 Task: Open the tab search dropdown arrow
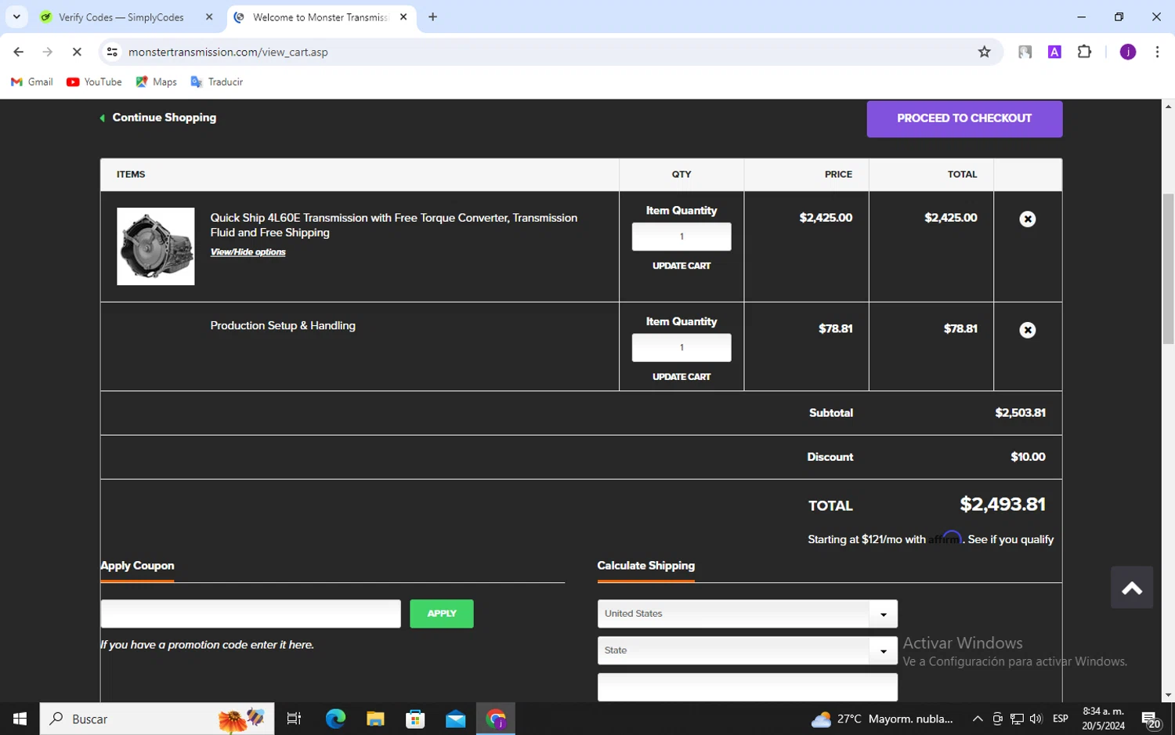coord(16,16)
